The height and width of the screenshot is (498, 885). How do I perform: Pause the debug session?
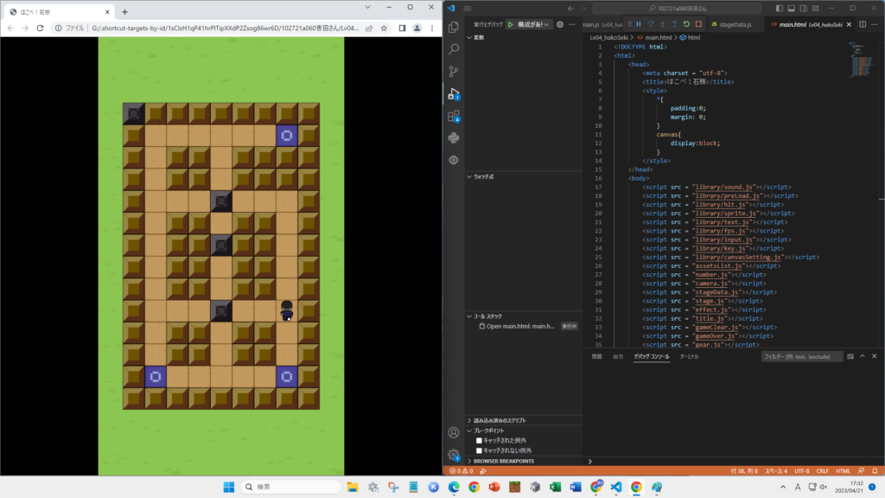click(x=639, y=24)
